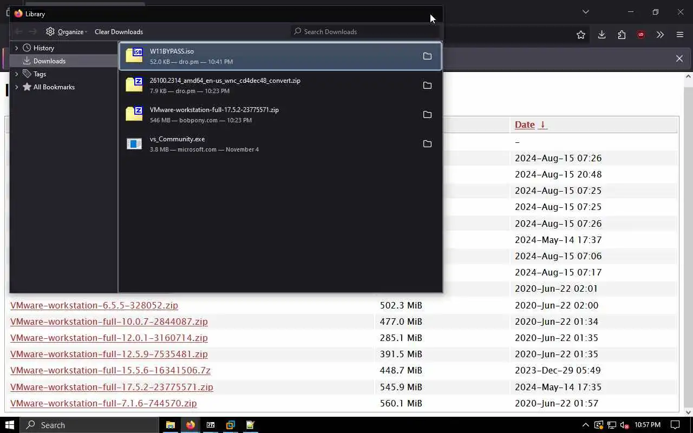Open the Windows notification center
The height and width of the screenshot is (433, 693).
(x=675, y=425)
